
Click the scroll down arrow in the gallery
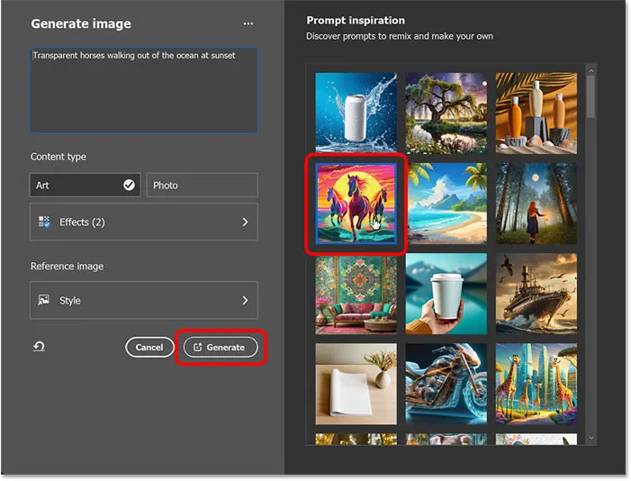point(590,438)
